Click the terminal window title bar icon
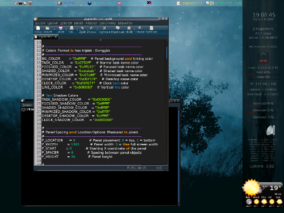 click(x=23, y=101)
